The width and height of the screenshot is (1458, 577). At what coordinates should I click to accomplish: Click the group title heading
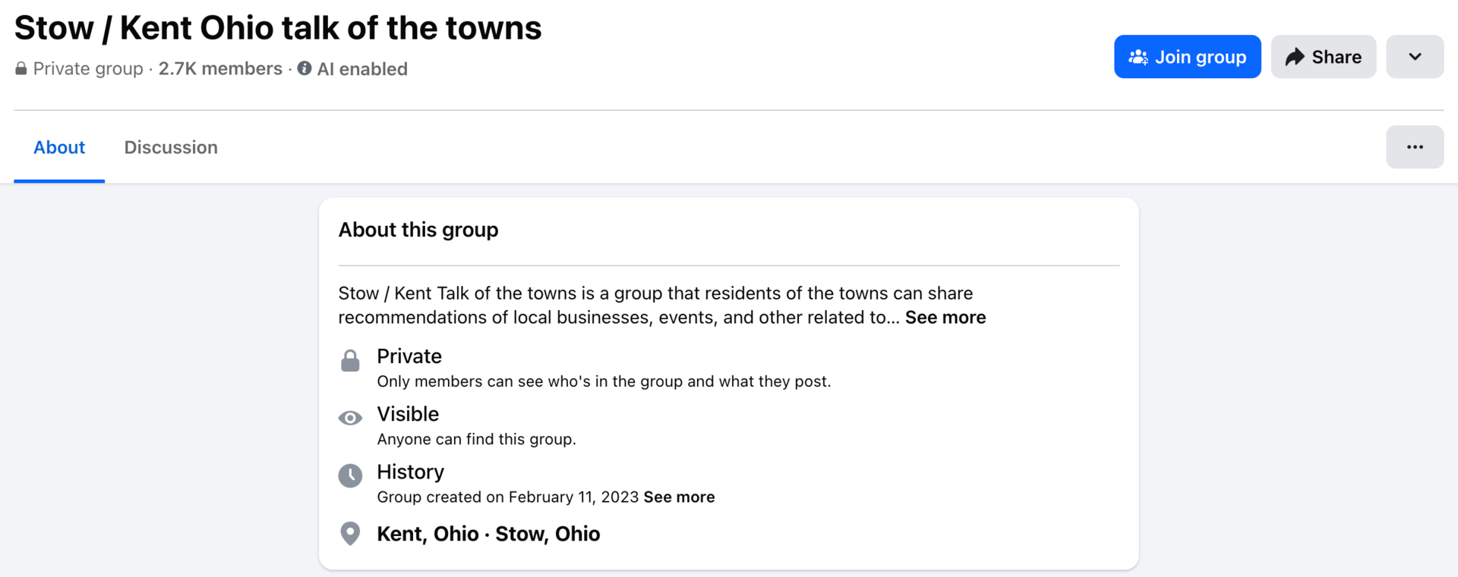point(278,28)
